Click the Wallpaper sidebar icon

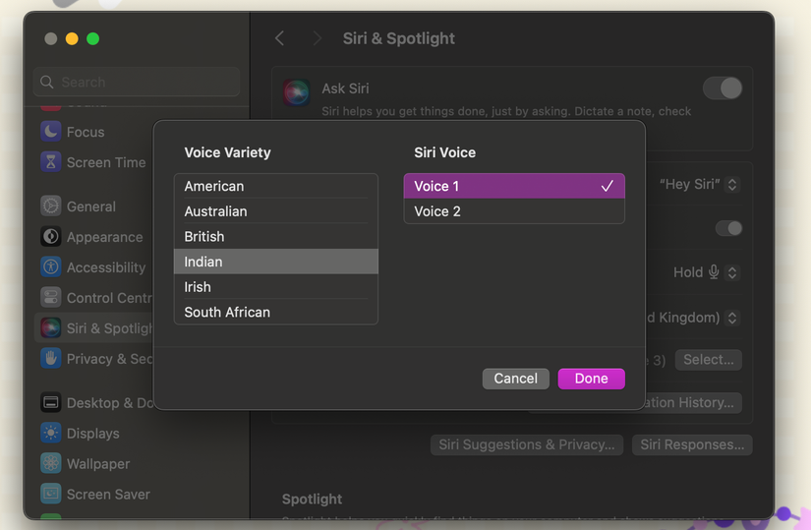pos(51,464)
